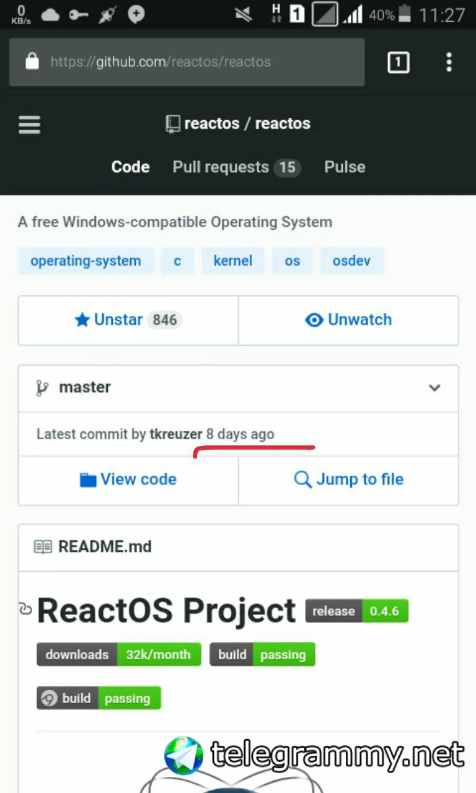
Task: Click the README anchor link icon
Action: pyautogui.click(x=25, y=610)
